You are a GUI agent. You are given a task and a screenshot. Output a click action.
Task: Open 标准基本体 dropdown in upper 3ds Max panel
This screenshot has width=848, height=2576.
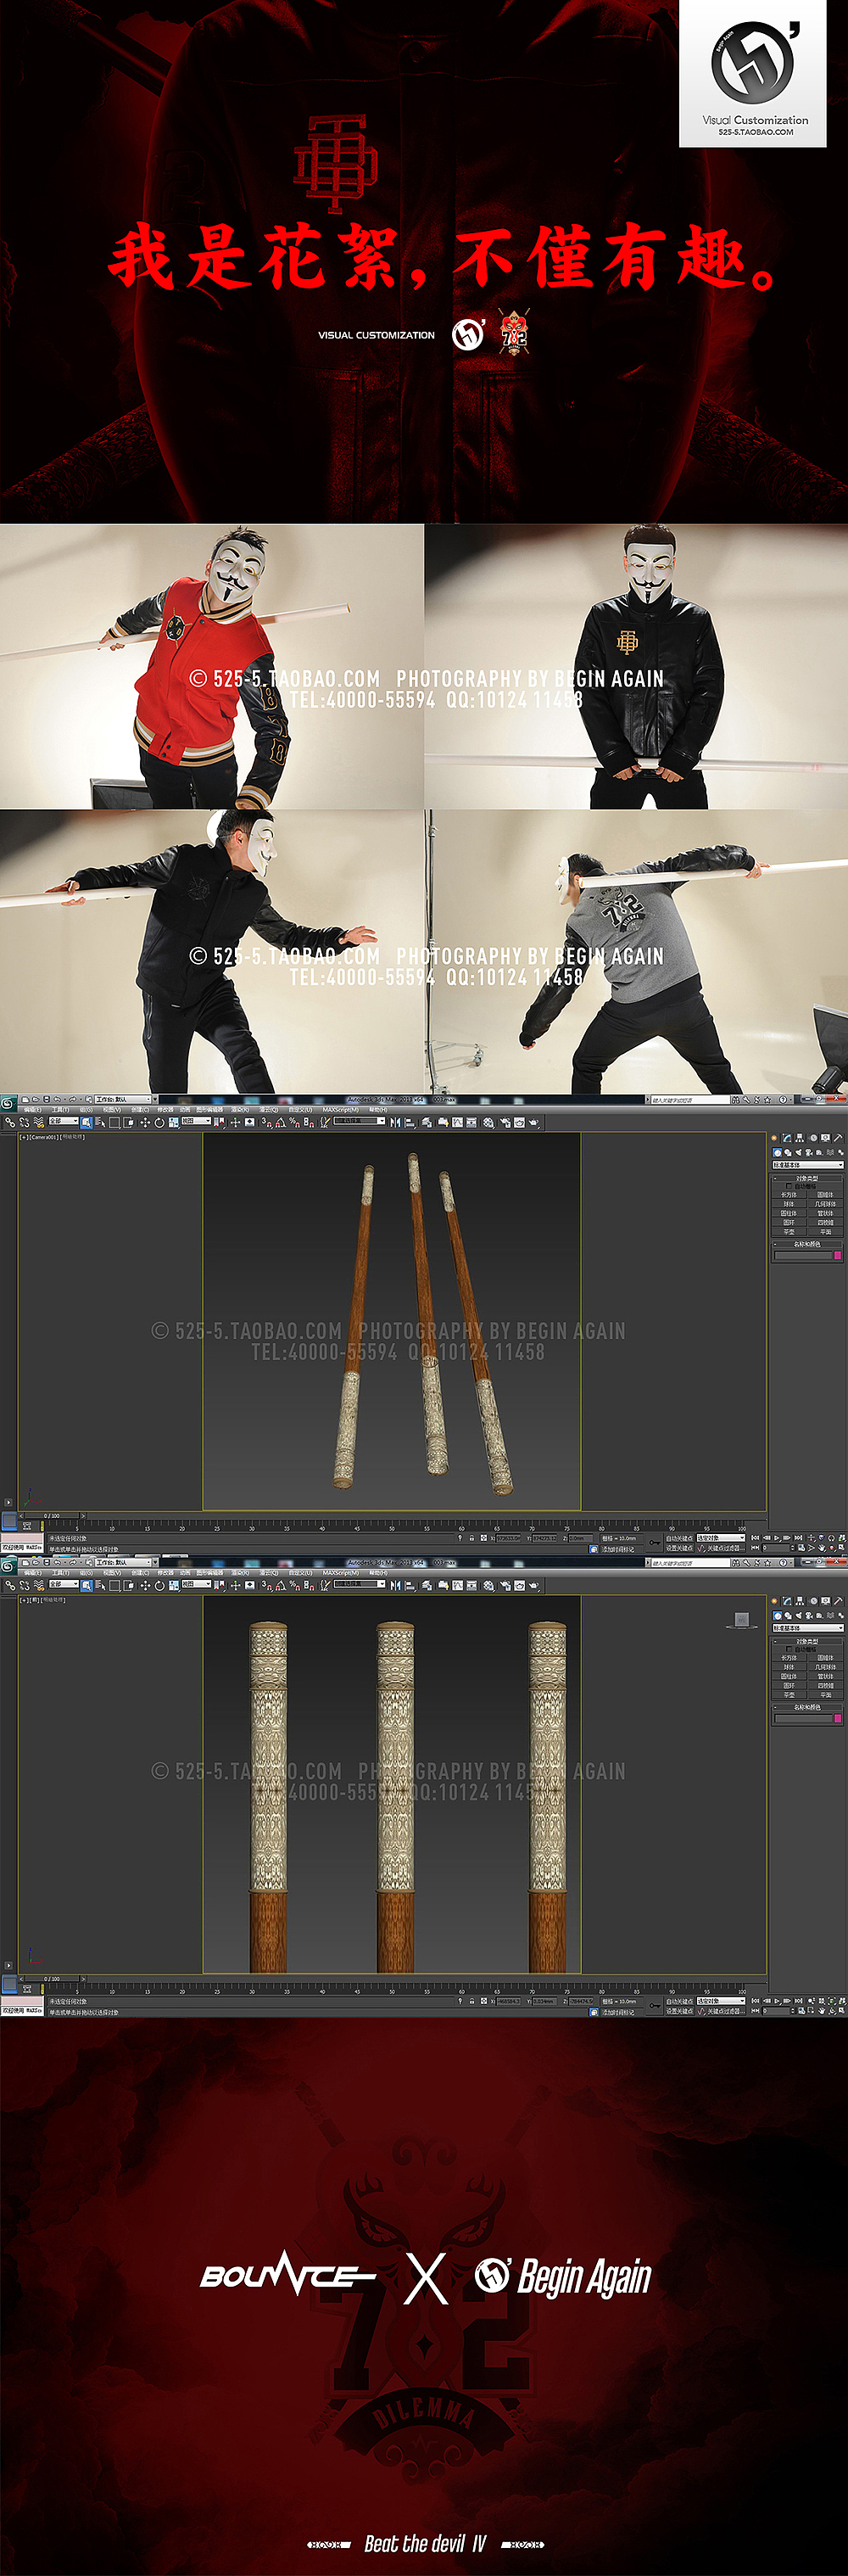pos(808,1165)
